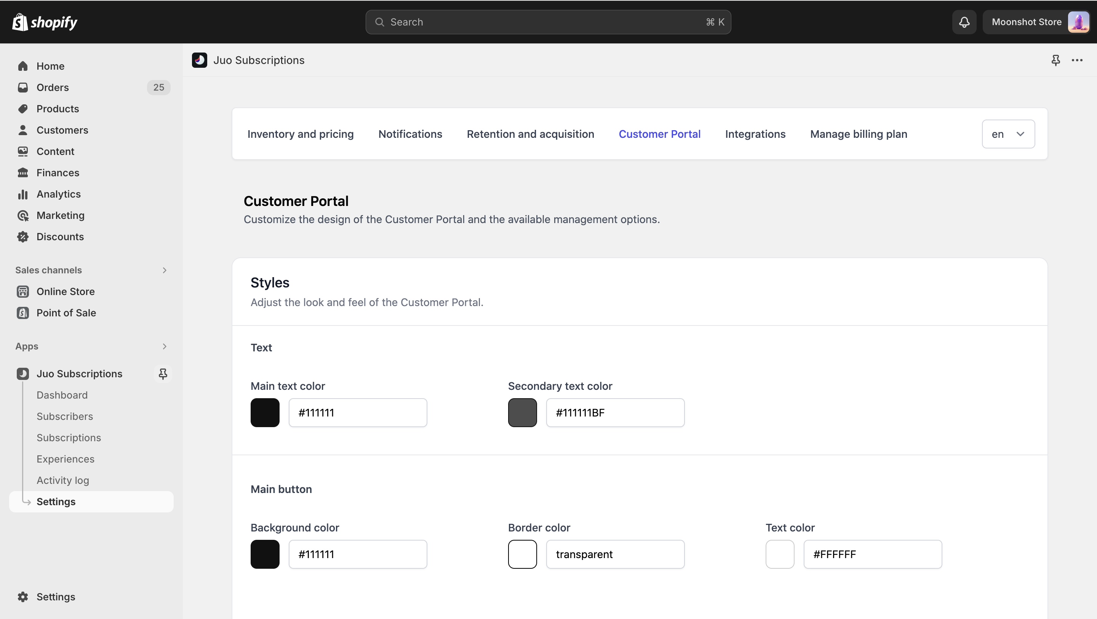Click the secondary text color hex input

(x=615, y=413)
